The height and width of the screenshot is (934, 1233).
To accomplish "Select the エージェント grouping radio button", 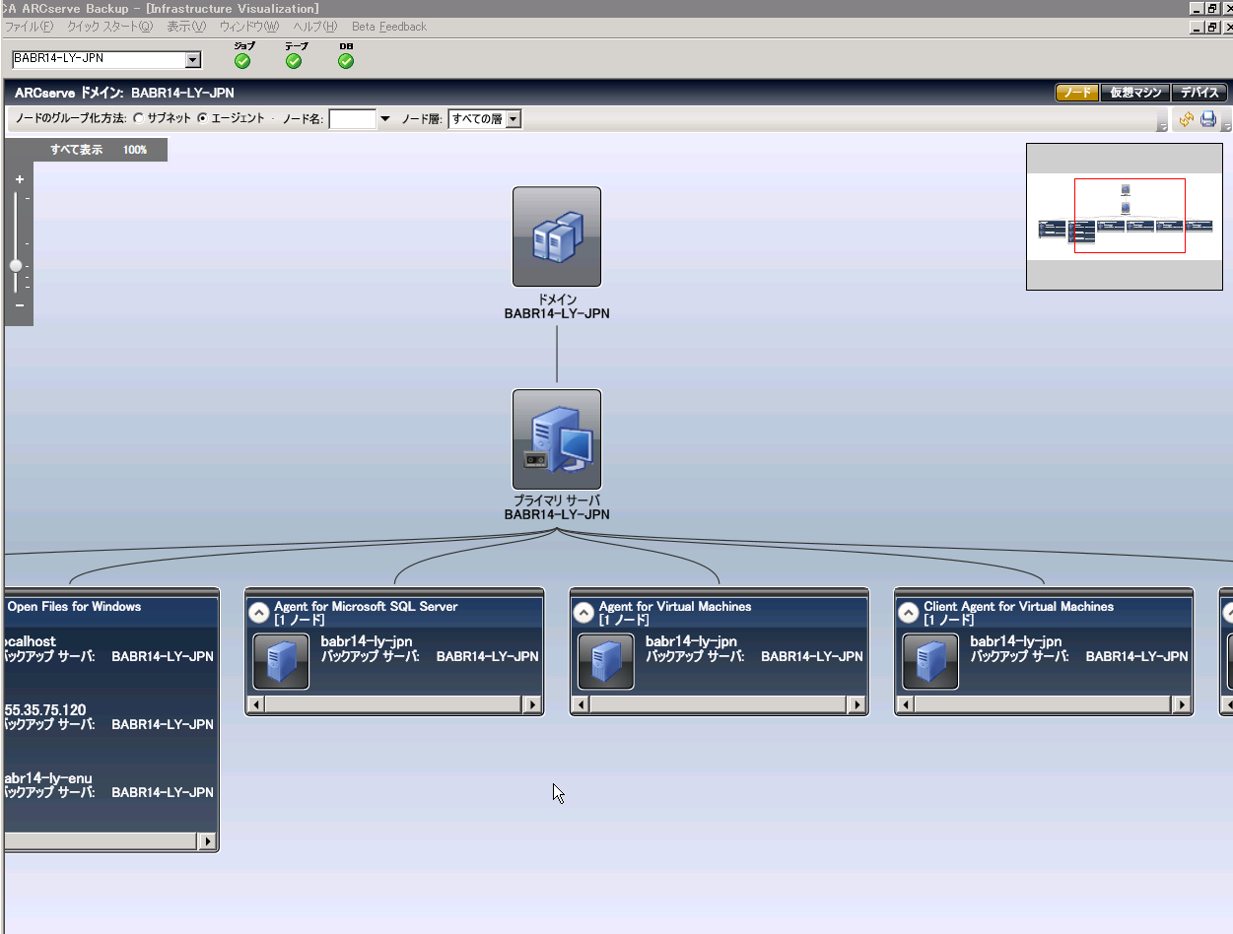I will tap(203, 119).
